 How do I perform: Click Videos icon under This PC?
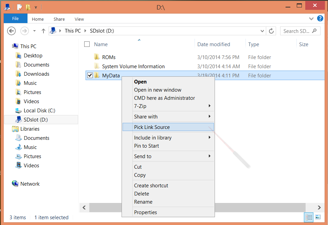click(18, 101)
